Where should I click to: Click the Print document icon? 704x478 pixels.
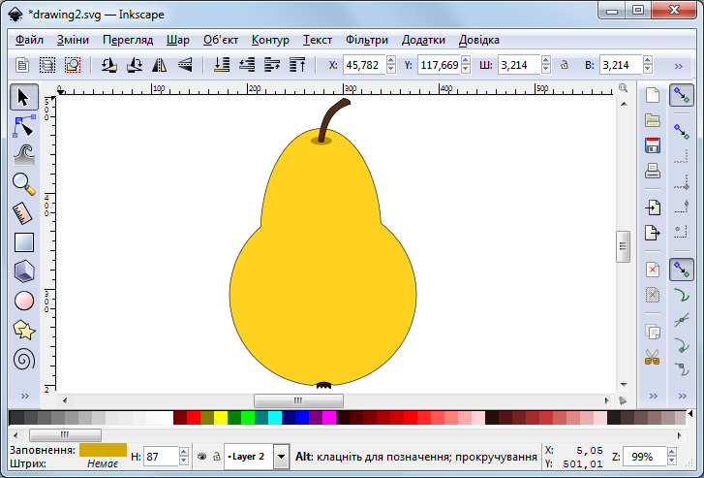click(x=653, y=172)
